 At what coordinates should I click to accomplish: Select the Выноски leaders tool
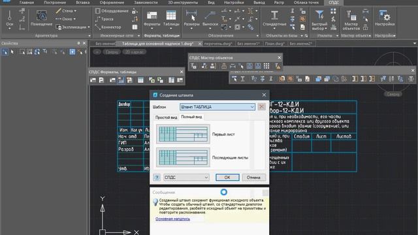point(210,19)
